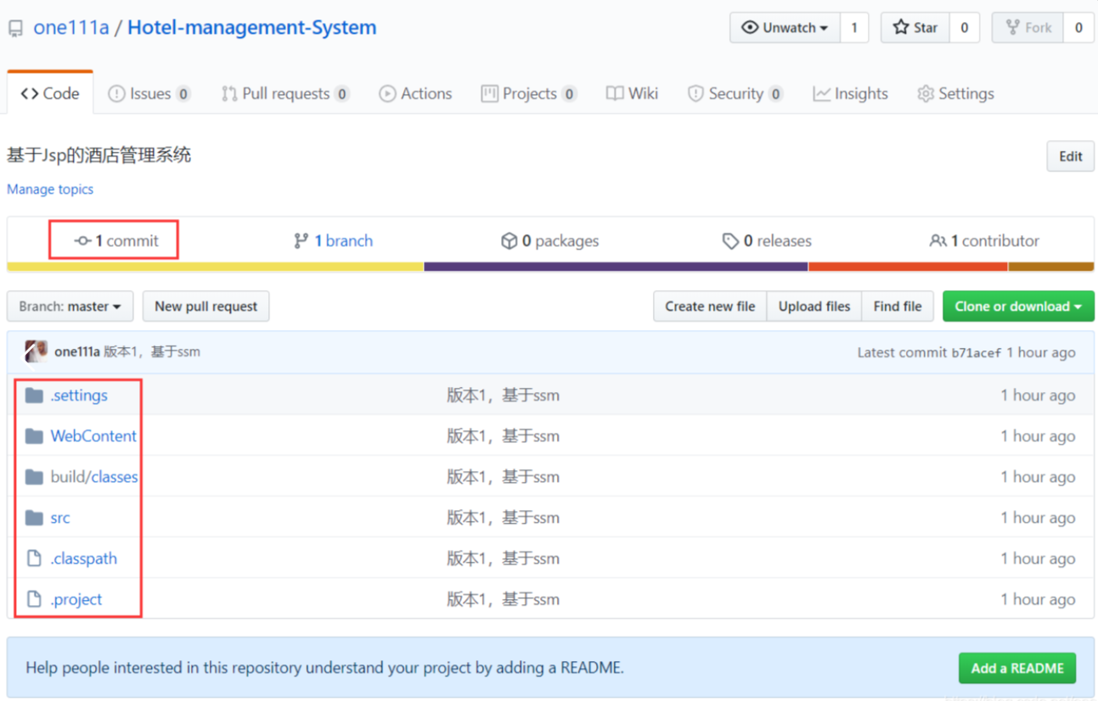
Task: Open the Wiki tab
Action: click(x=632, y=93)
